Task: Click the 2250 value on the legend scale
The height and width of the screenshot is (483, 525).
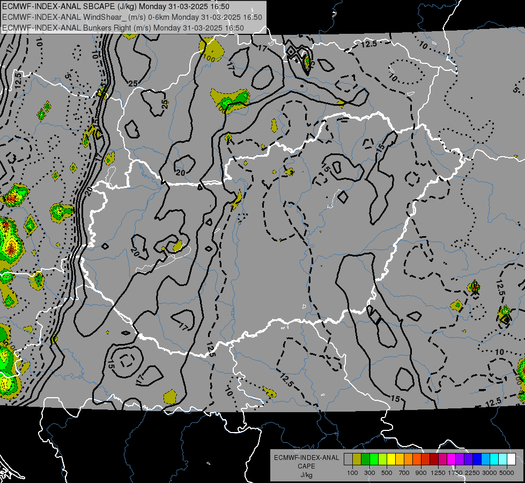Action: pyautogui.click(x=473, y=473)
